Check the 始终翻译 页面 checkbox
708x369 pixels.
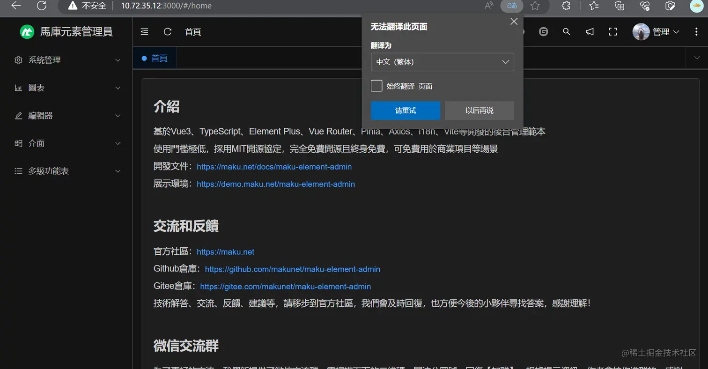pyautogui.click(x=376, y=86)
